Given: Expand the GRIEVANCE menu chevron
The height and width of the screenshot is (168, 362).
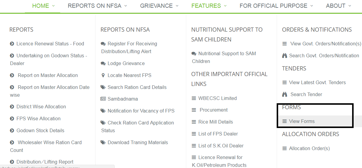Looking at the screenshot, I should pyautogui.click(x=177, y=6).
